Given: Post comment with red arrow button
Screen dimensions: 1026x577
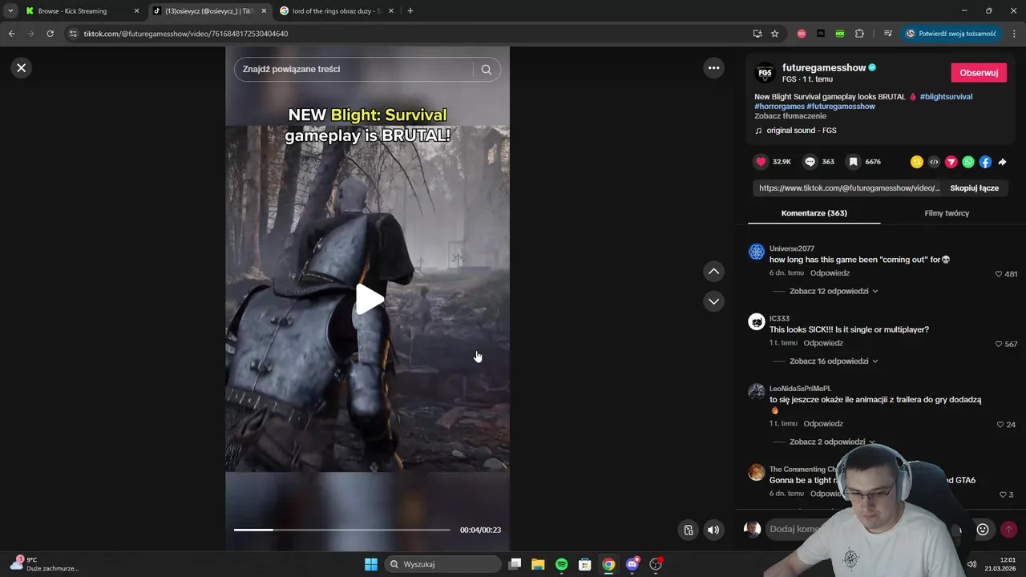Looking at the screenshot, I should [1008, 530].
